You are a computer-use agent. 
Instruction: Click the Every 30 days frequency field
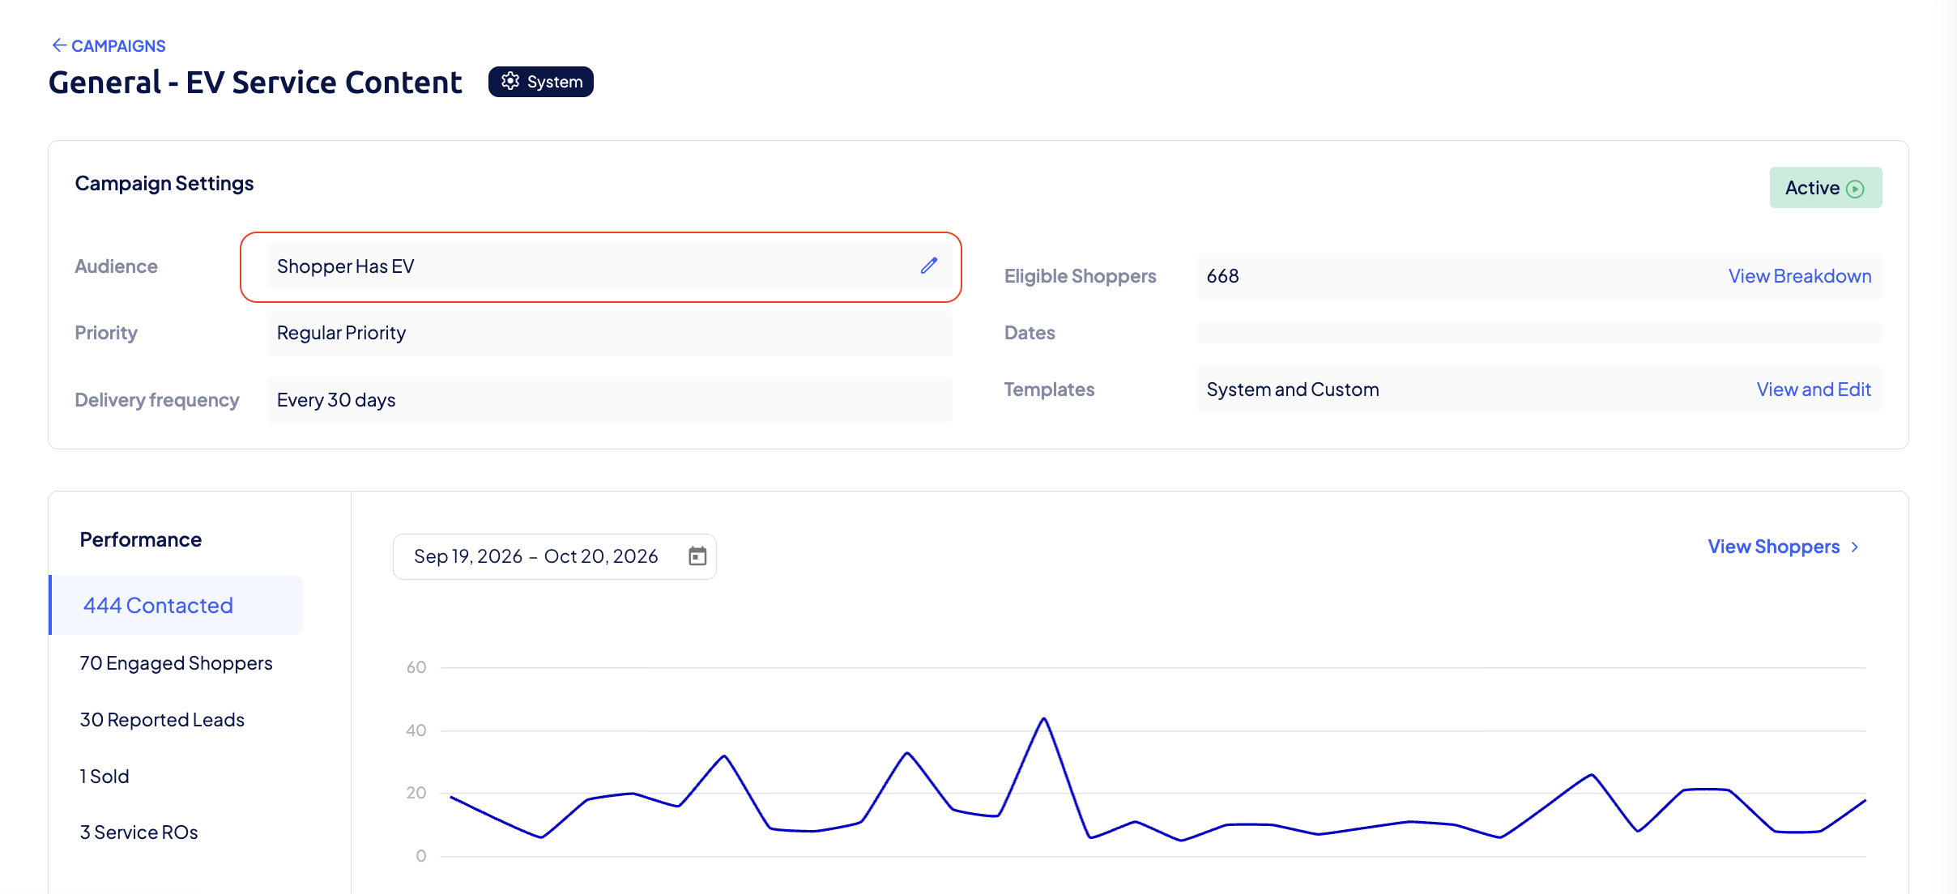pyautogui.click(x=609, y=400)
